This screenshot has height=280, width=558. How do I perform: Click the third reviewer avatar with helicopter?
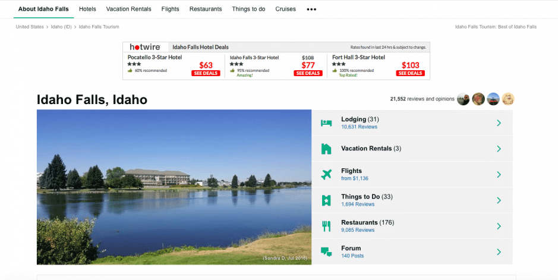pyautogui.click(x=493, y=99)
